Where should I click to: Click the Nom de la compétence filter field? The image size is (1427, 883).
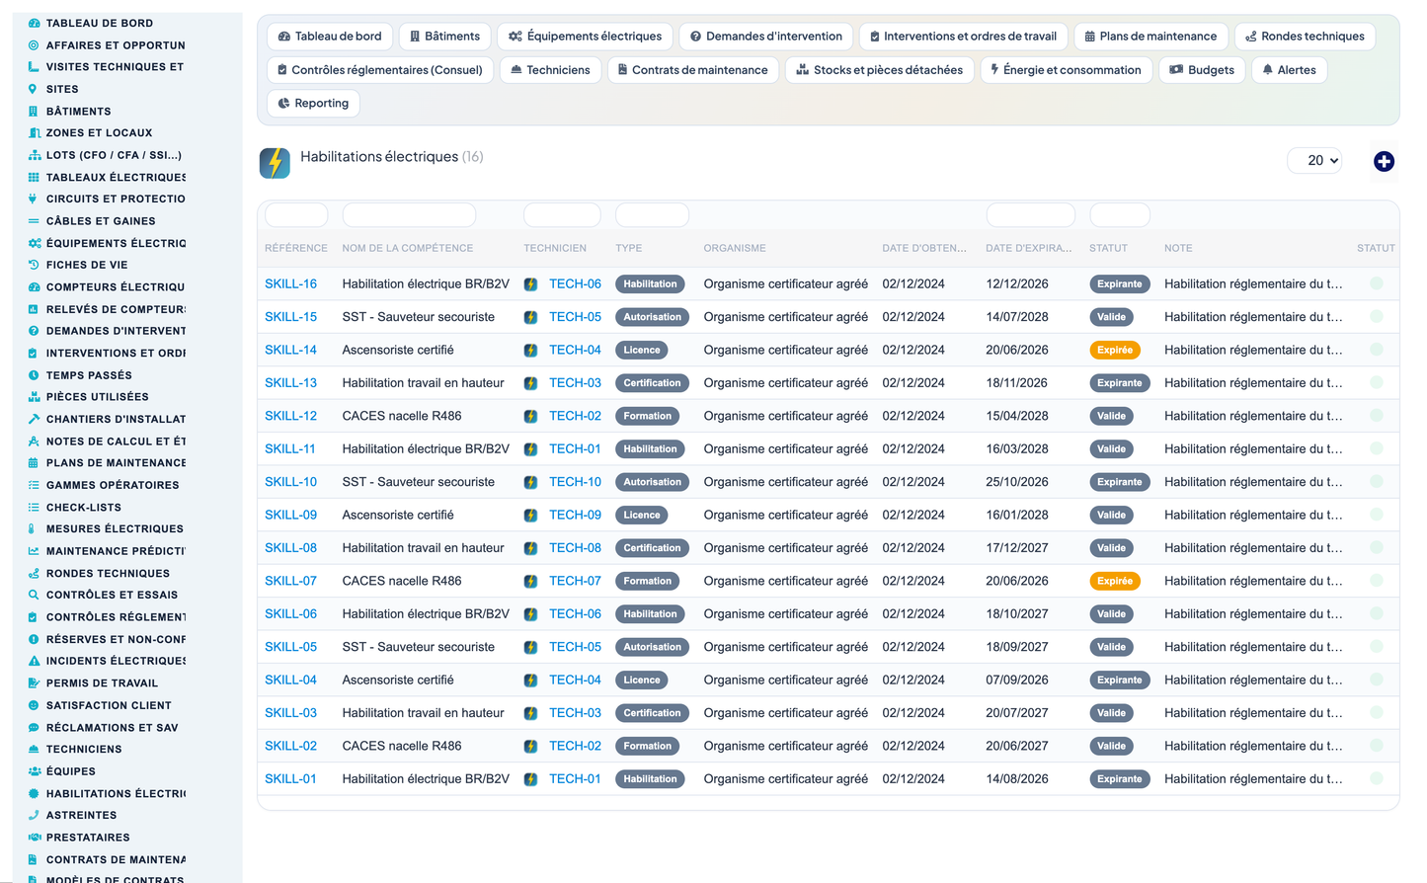click(409, 214)
